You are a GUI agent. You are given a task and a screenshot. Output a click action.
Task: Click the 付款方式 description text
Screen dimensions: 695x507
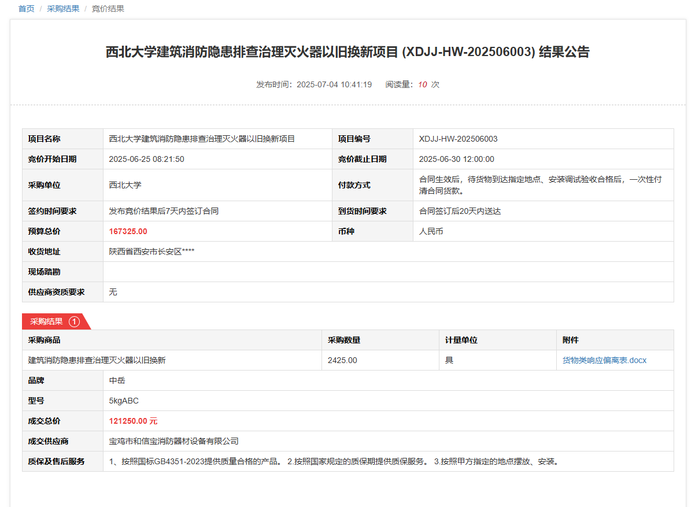540,185
